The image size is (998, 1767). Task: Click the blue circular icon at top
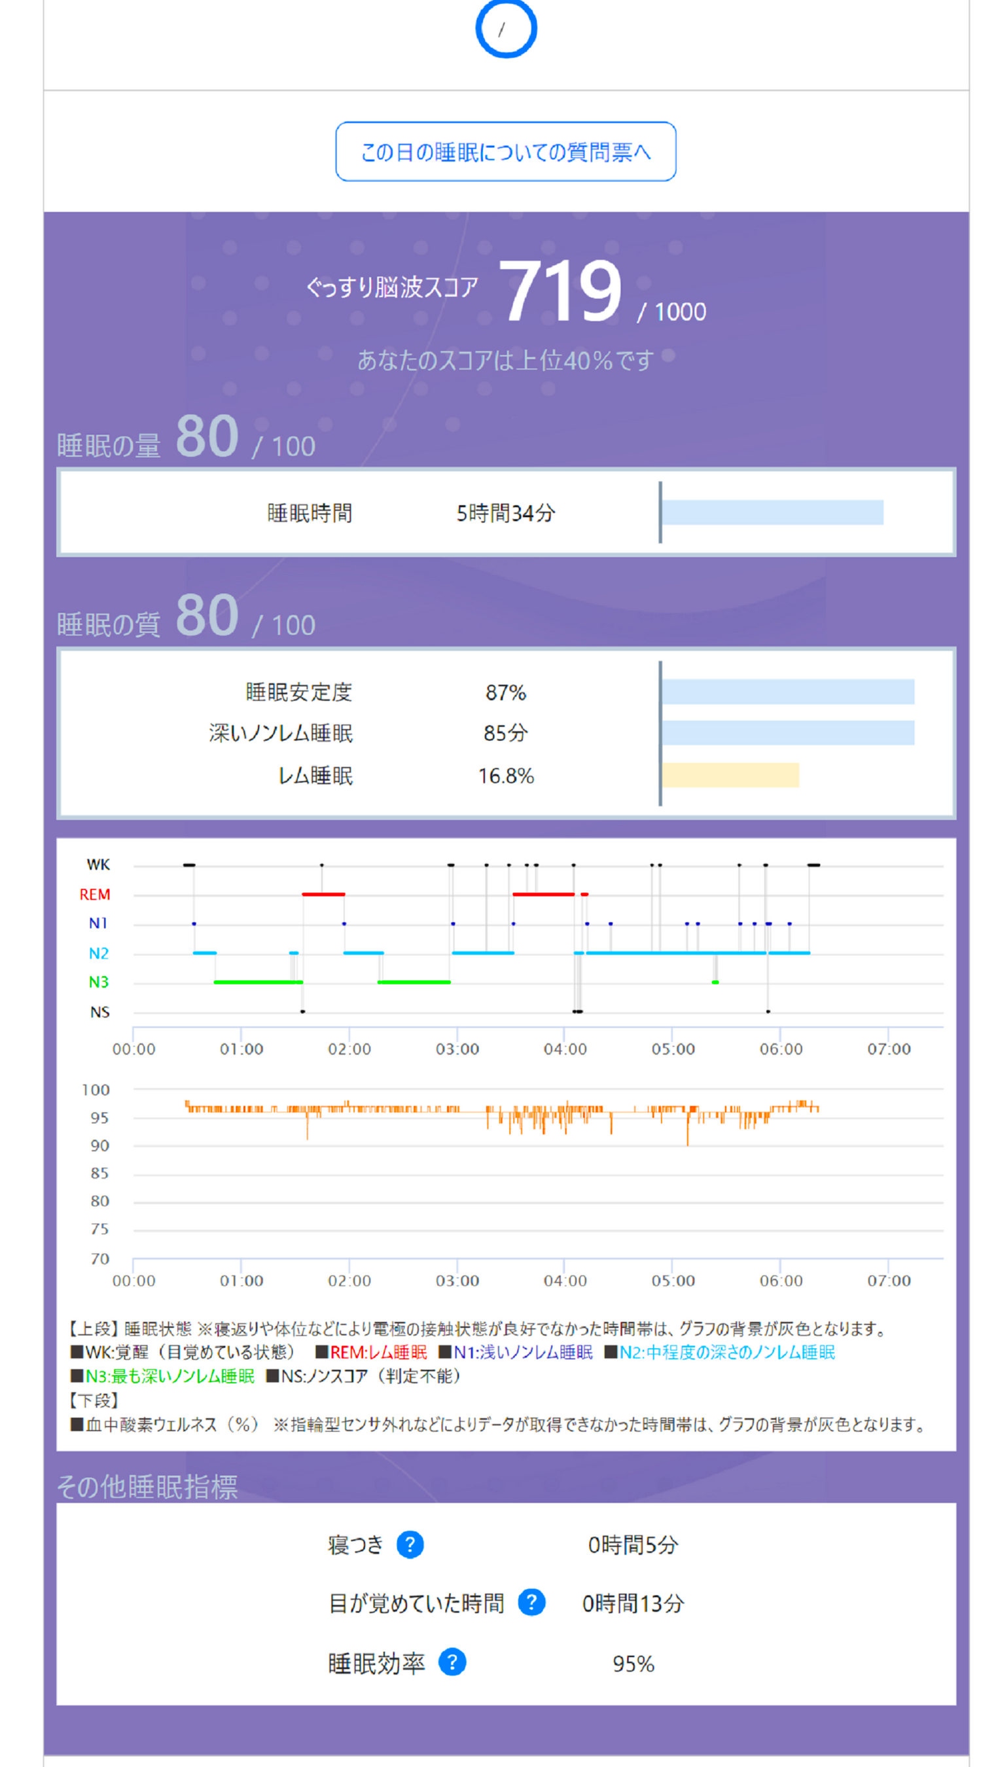pyautogui.click(x=507, y=28)
